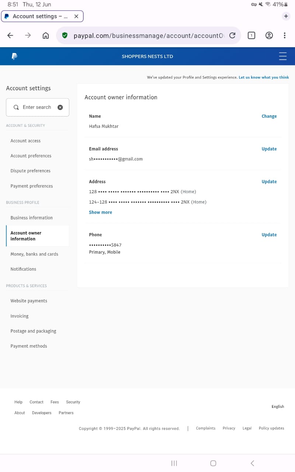This screenshot has width=295, height=472.
Task: Open a new browser tab with plus
Action: click(x=286, y=16)
